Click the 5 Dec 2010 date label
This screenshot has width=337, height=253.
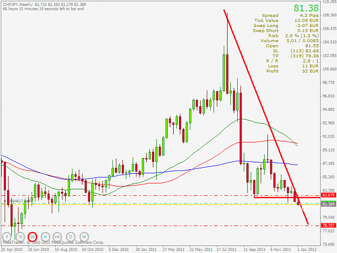tap(119, 249)
